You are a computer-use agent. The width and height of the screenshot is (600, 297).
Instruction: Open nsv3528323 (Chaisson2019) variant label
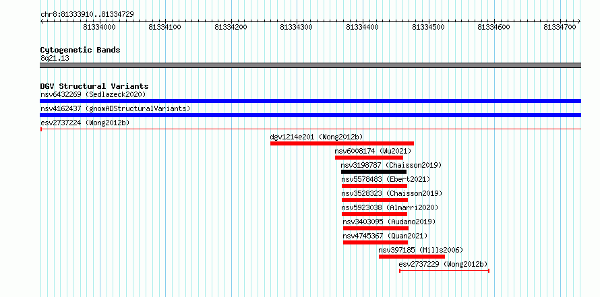[x=392, y=193]
